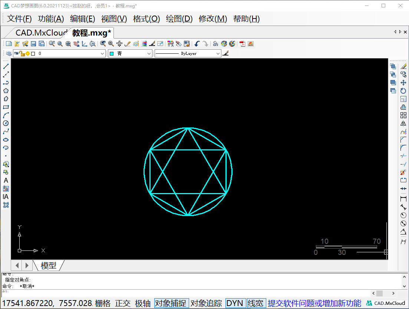This screenshot has height=309, width=409.
Task: Toggle 线宽 lineweight display
Action: coord(256,303)
